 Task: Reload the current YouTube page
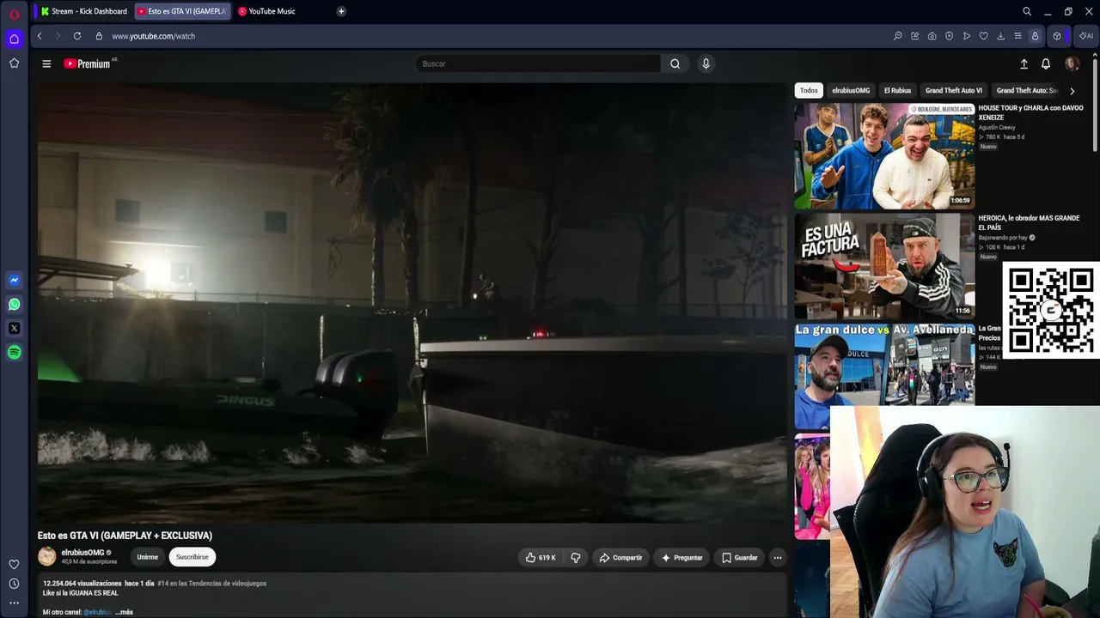[x=77, y=36]
